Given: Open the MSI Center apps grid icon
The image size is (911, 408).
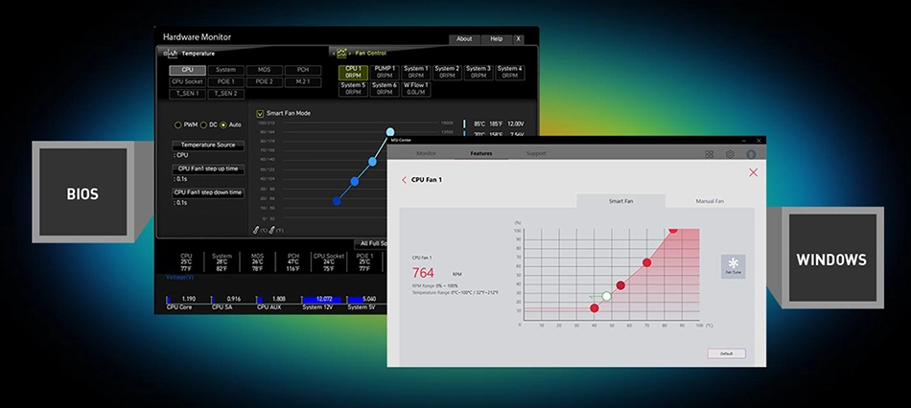Looking at the screenshot, I should pos(710,154).
